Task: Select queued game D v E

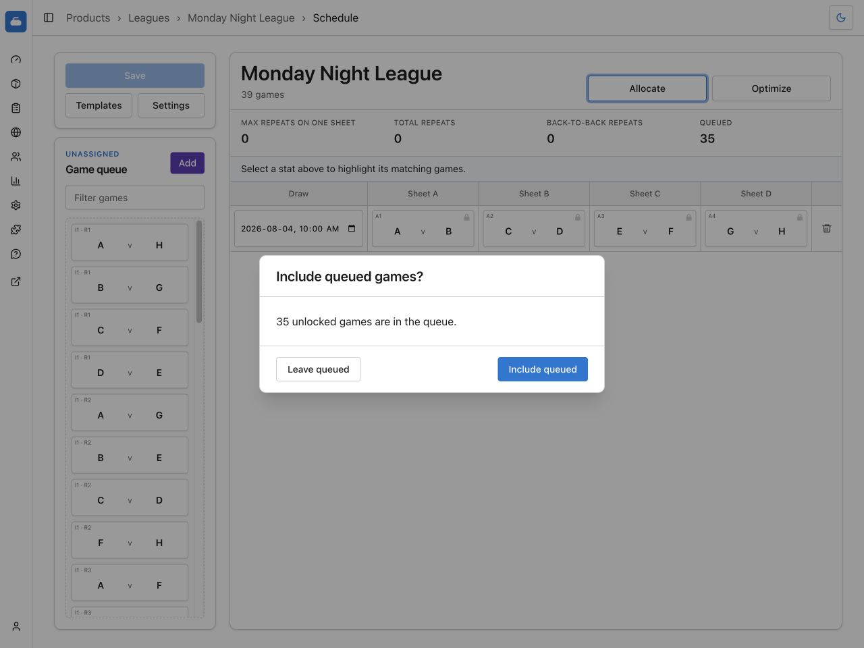Action: (130, 370)
